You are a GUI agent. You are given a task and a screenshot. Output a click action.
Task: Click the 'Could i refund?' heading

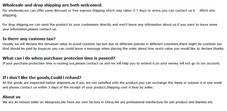point(42,78)
